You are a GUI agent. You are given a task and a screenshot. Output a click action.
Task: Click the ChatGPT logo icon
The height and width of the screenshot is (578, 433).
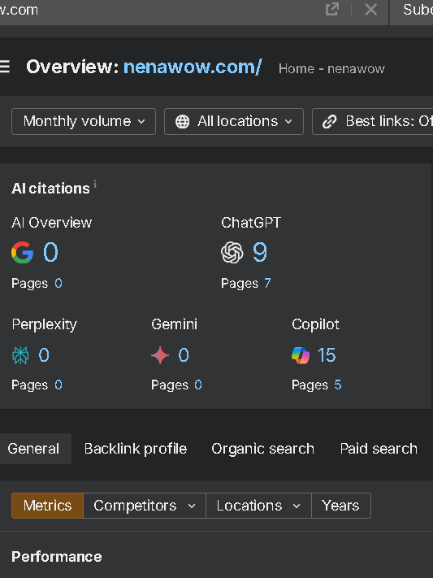[x=232, y=252]
